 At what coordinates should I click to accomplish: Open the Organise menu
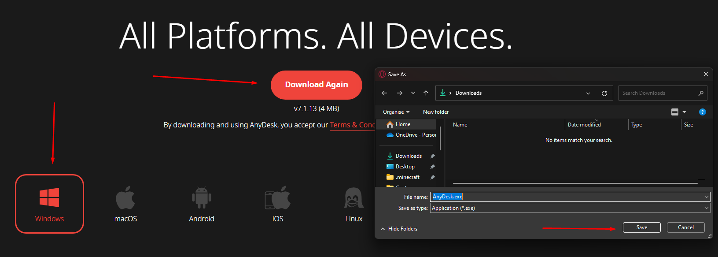tap(396, 112)
